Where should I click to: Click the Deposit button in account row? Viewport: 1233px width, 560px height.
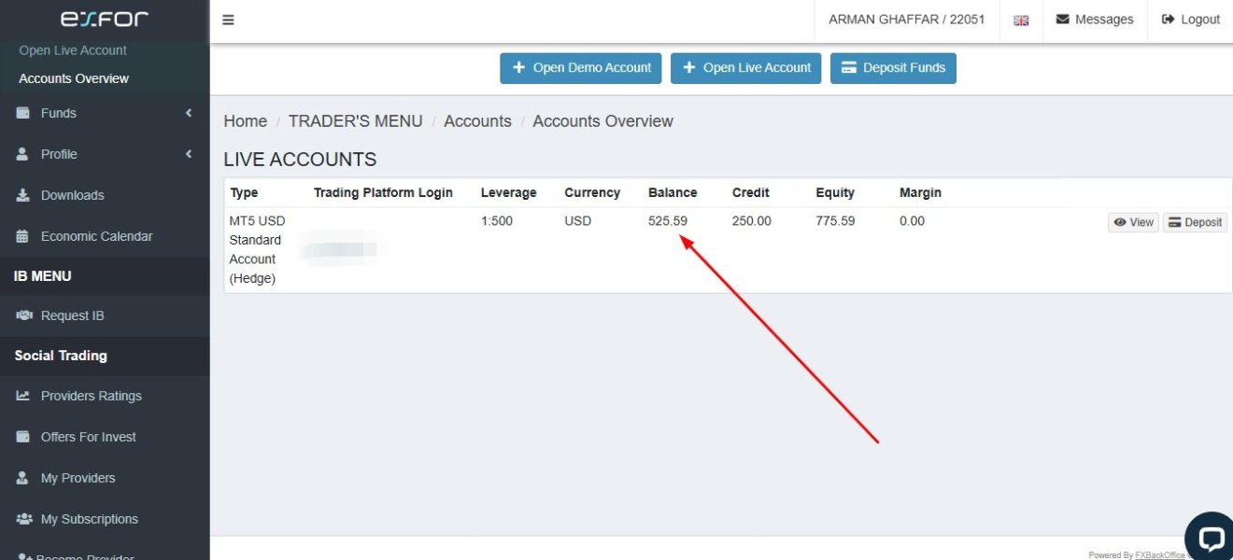click(x=1195, y=222)
